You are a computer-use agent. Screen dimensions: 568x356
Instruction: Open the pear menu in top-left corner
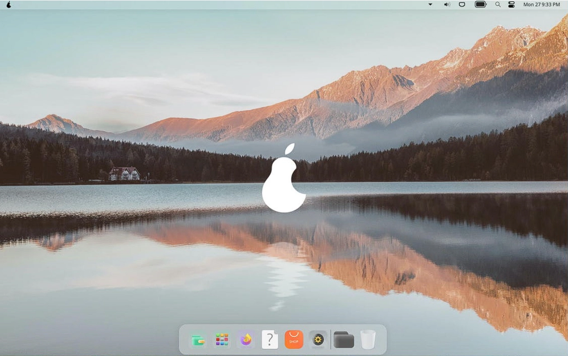[x=8, y=5]
